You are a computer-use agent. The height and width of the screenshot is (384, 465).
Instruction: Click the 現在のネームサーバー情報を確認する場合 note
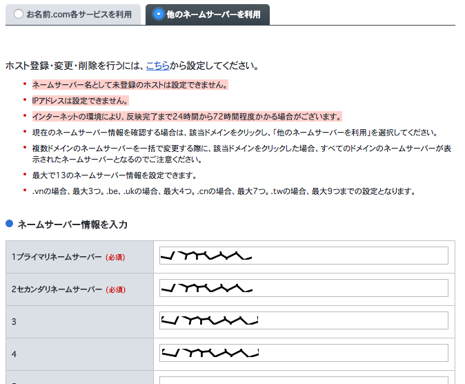pyautogui.click(x=235, y=133)
